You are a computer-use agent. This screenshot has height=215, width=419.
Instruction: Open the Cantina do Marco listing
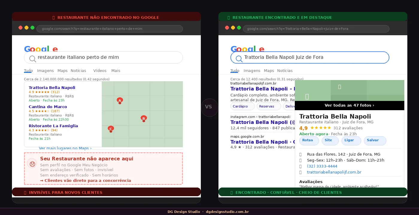click(x=48, y=107)
